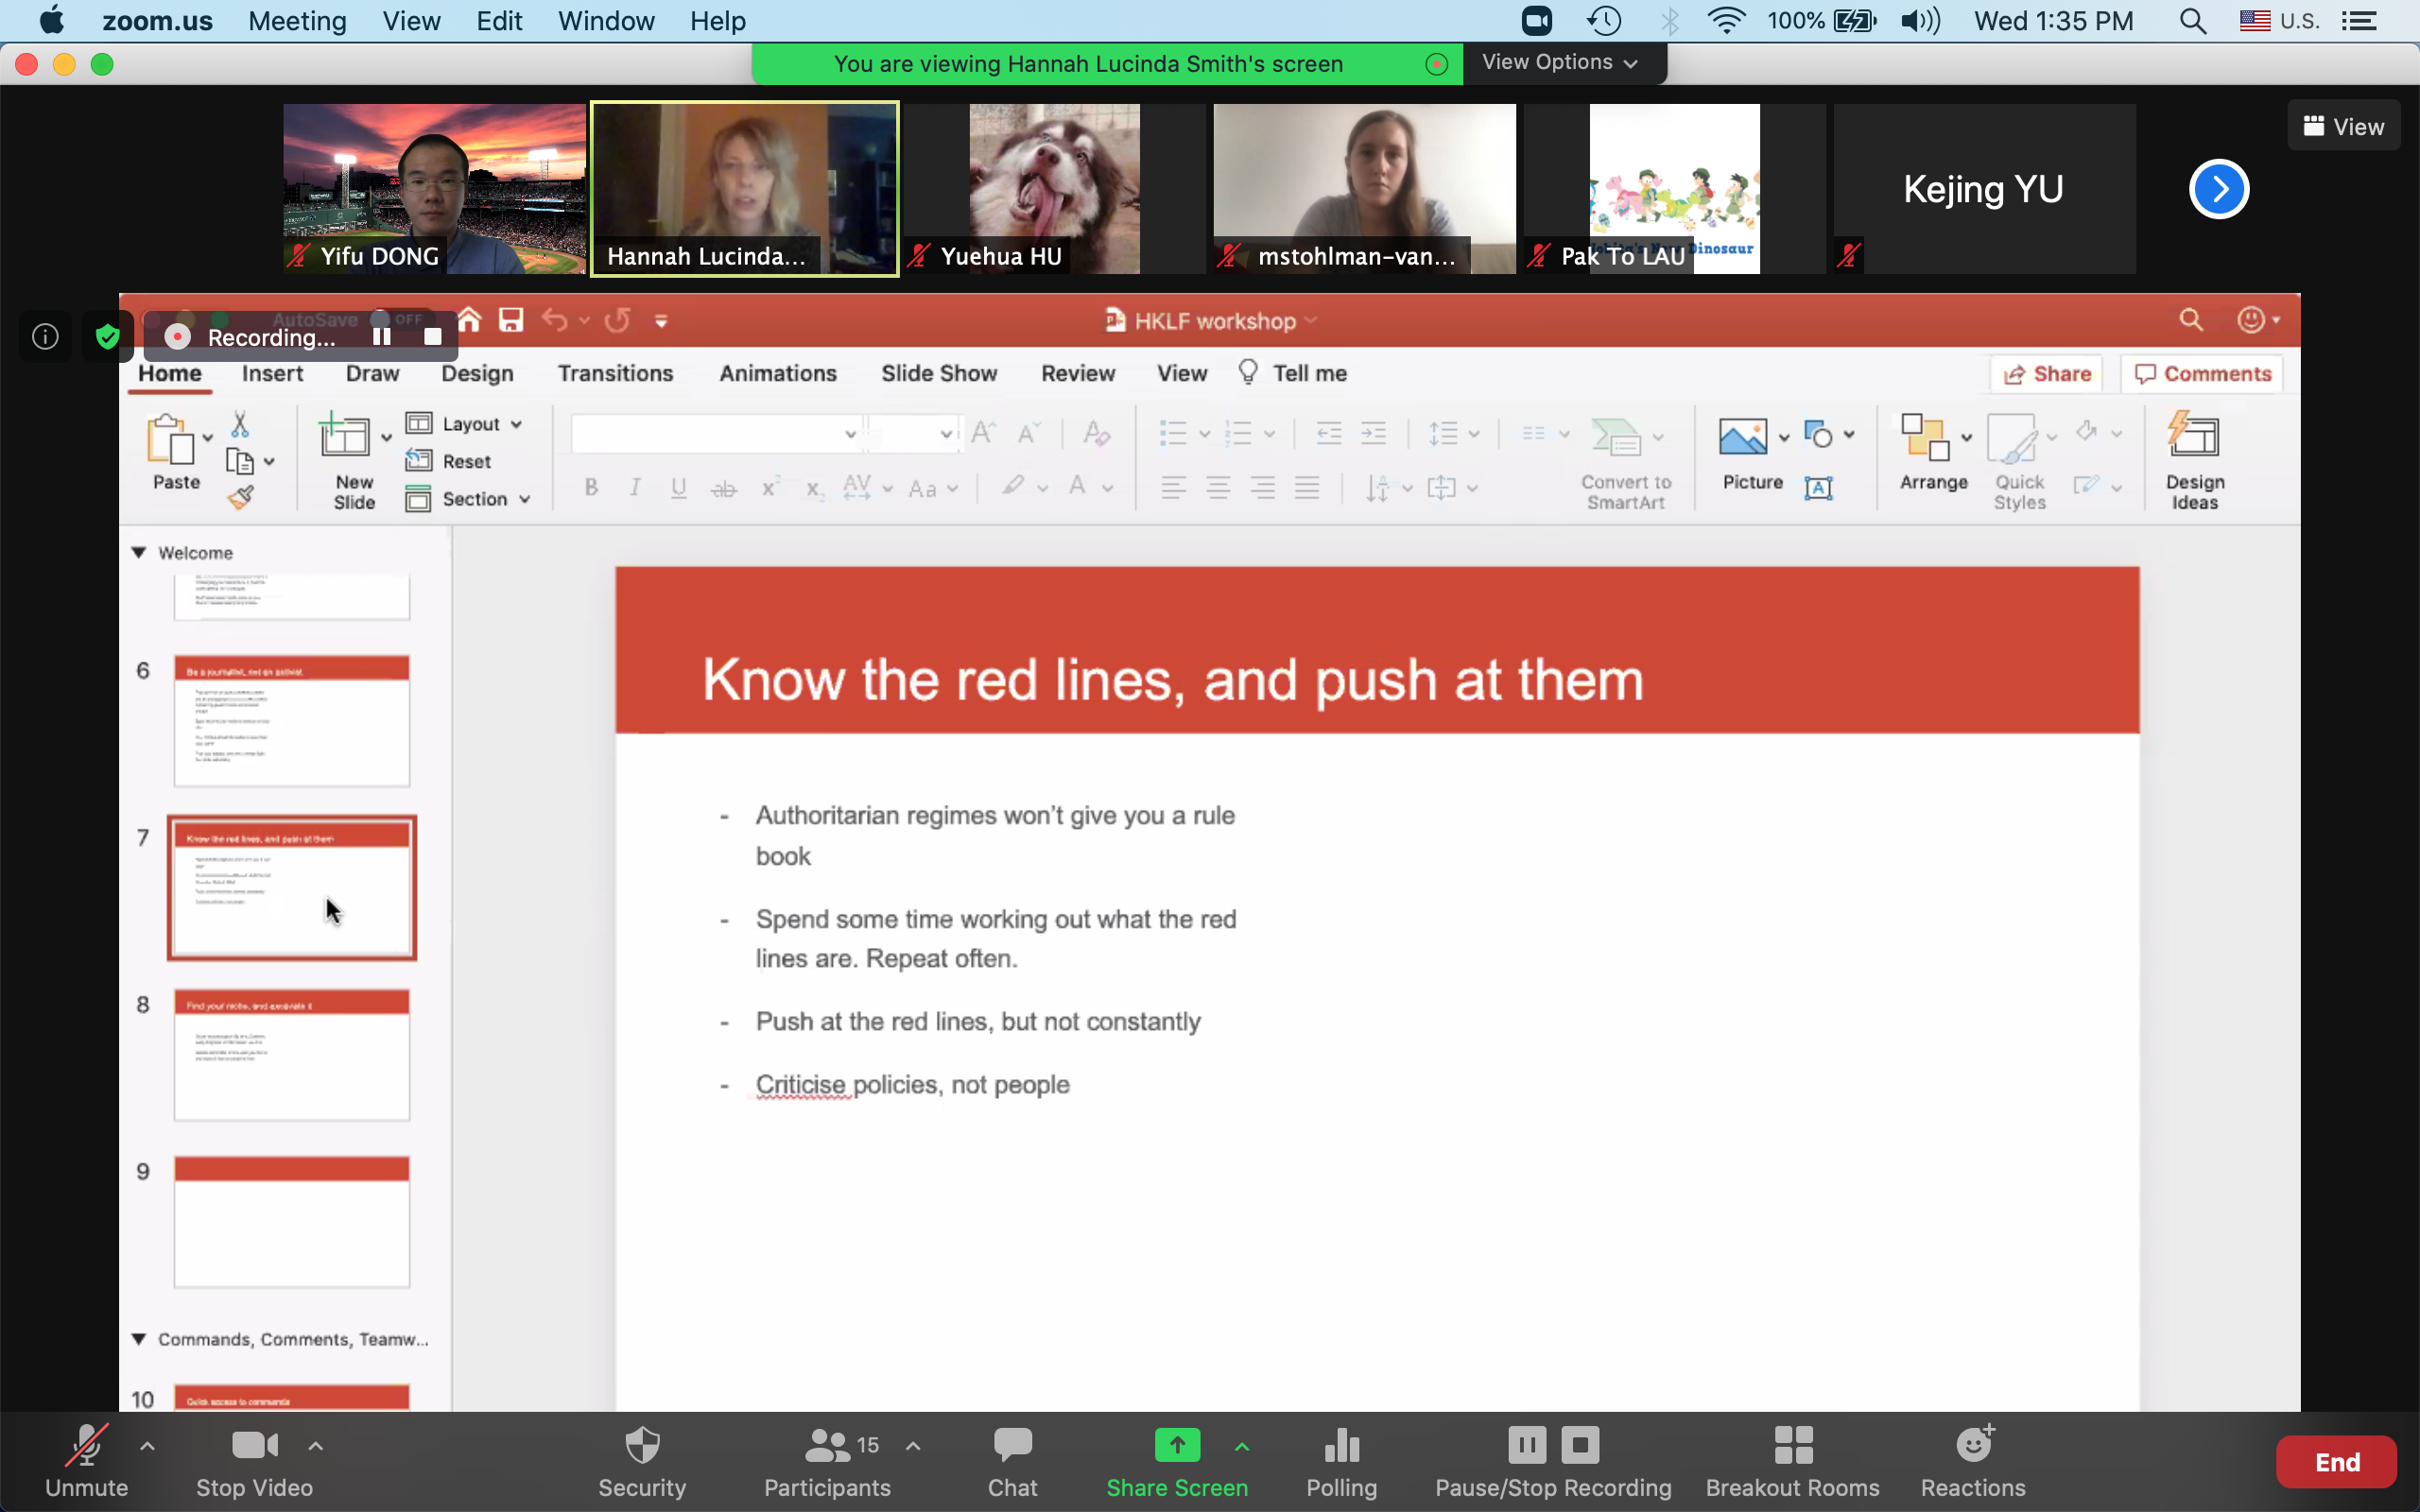
Task: Click the Share button in PowerPoint
Action: (x=2047, y=374)
